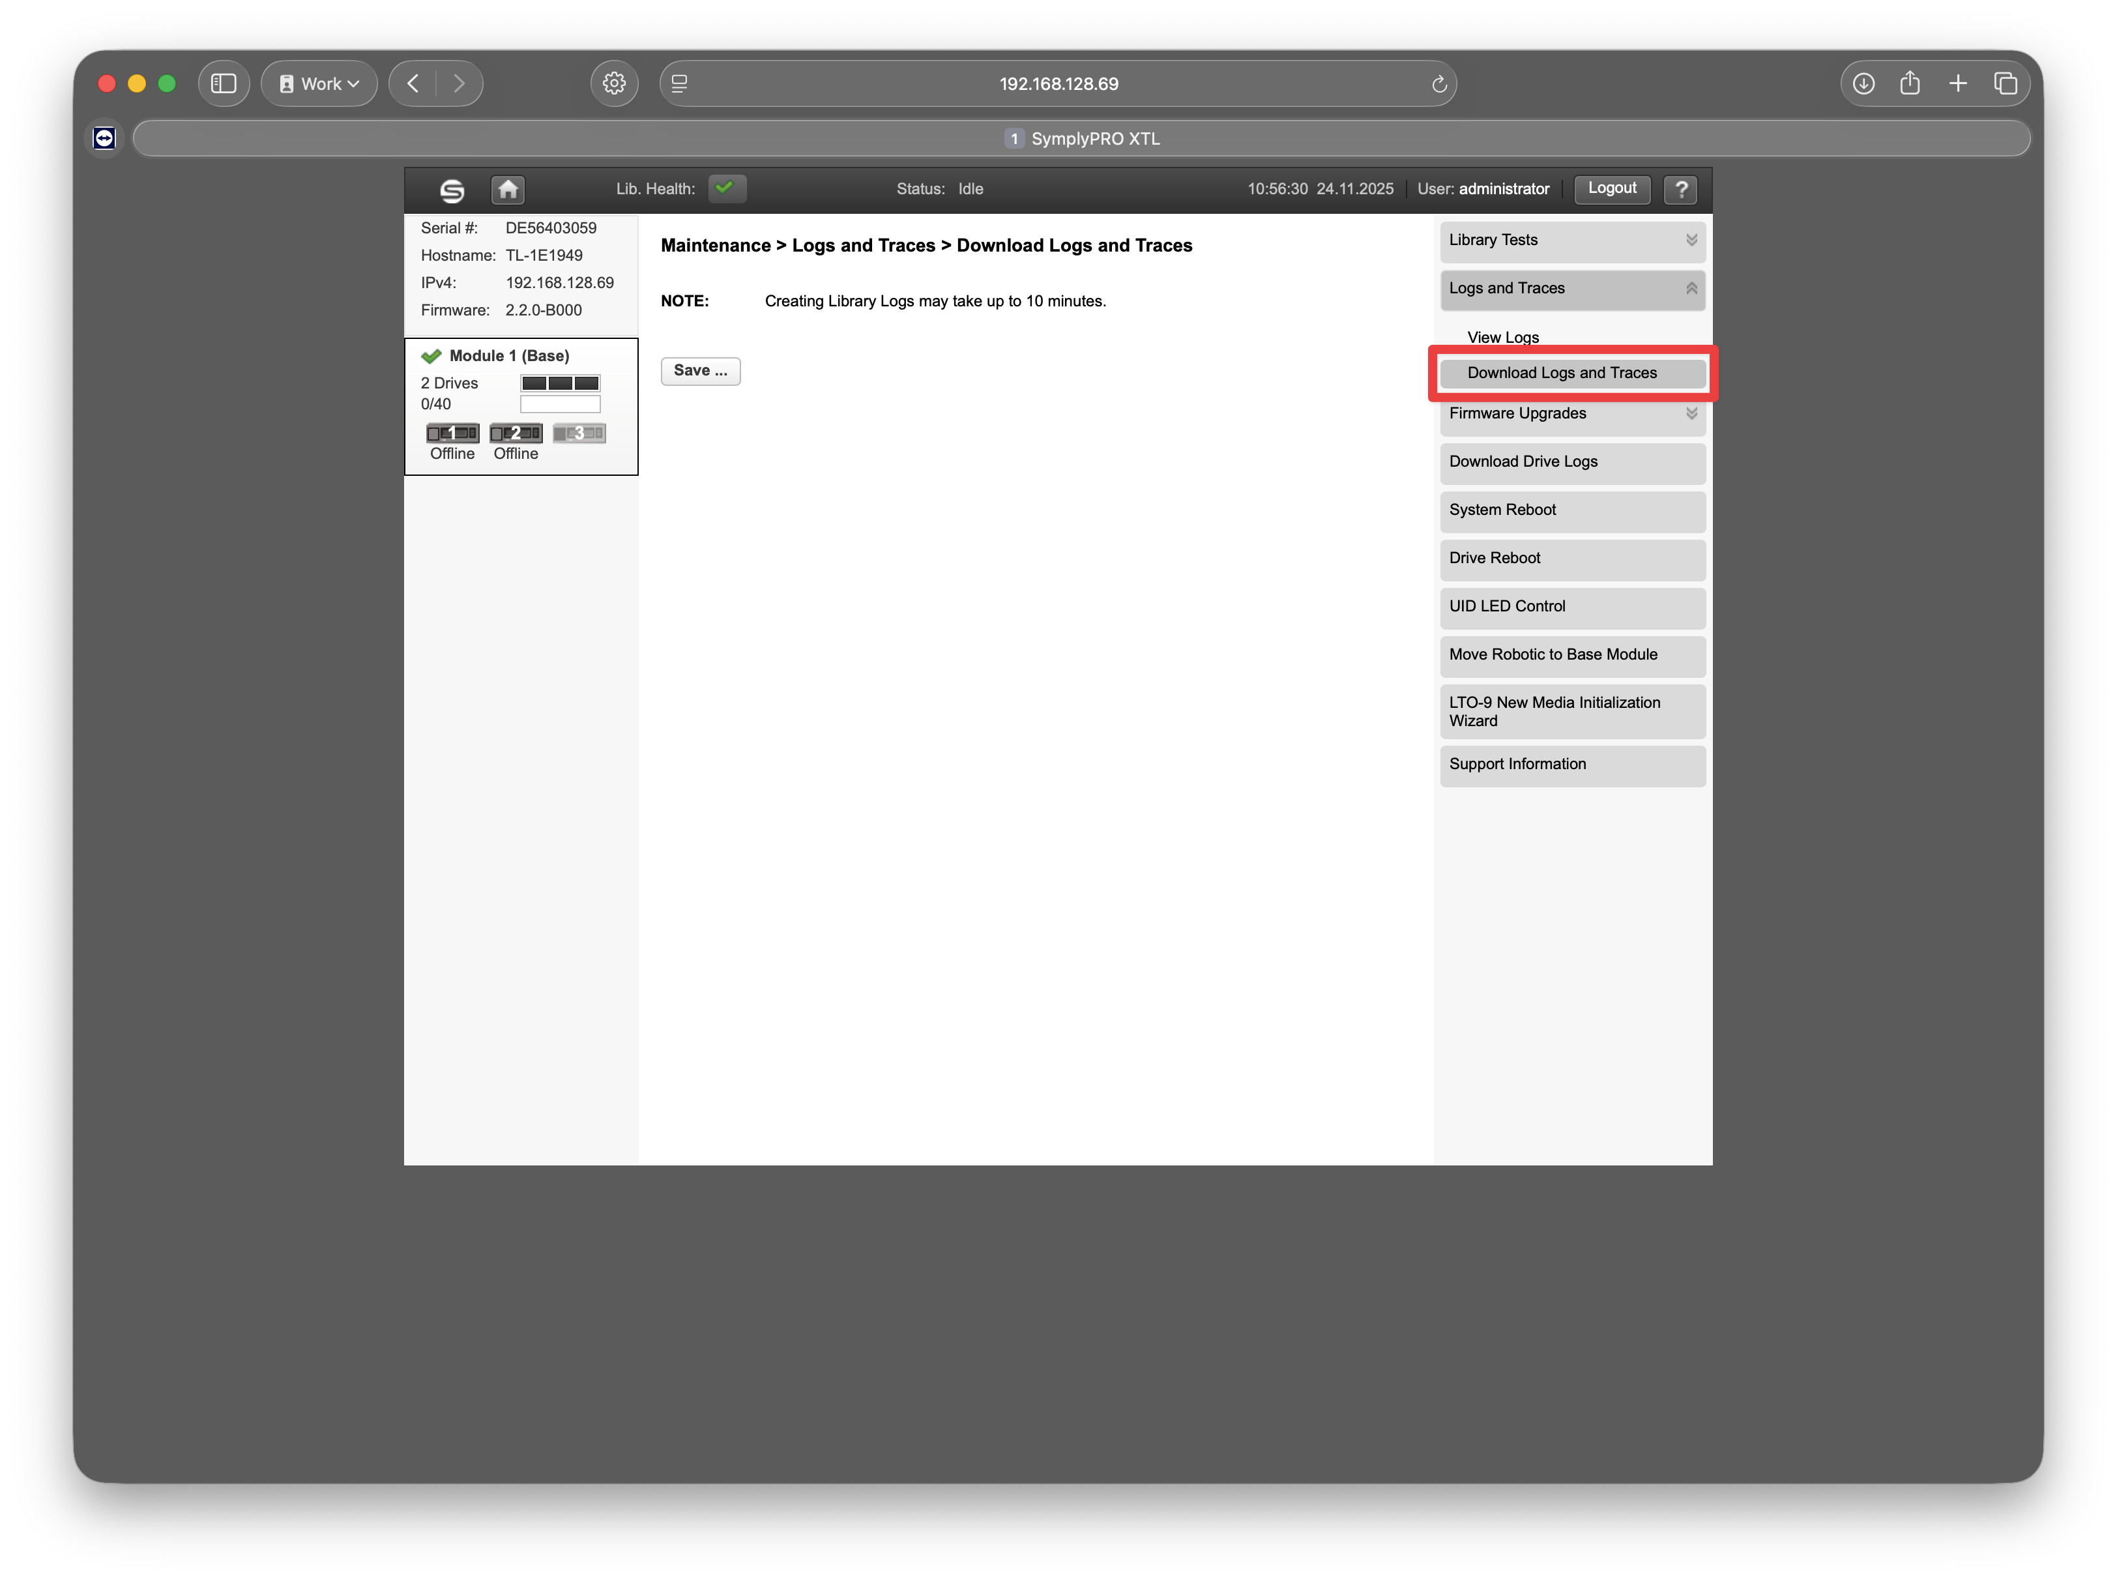Open View Logs menu entry
The image size is (2117, 1580).
(1502, 338)
